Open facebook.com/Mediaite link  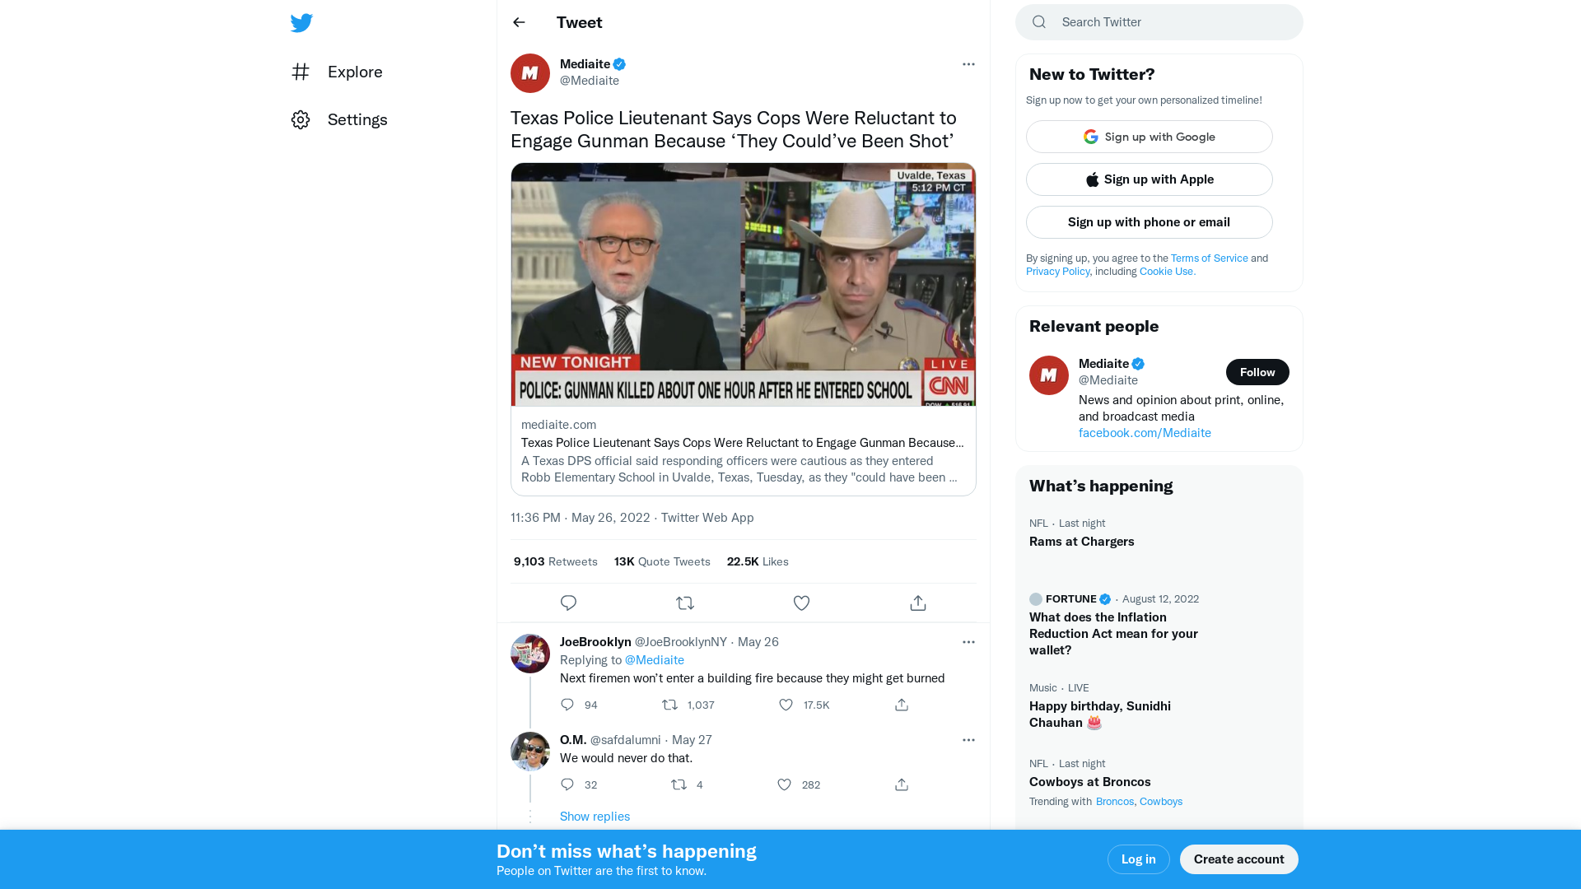click(x=1145, y=433)
